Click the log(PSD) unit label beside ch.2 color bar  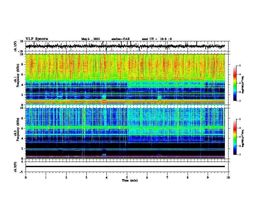tap(243, 139)
